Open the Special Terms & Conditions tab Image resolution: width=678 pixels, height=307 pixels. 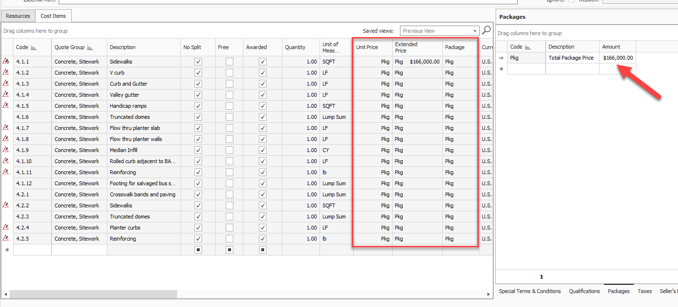coord(530,291)
